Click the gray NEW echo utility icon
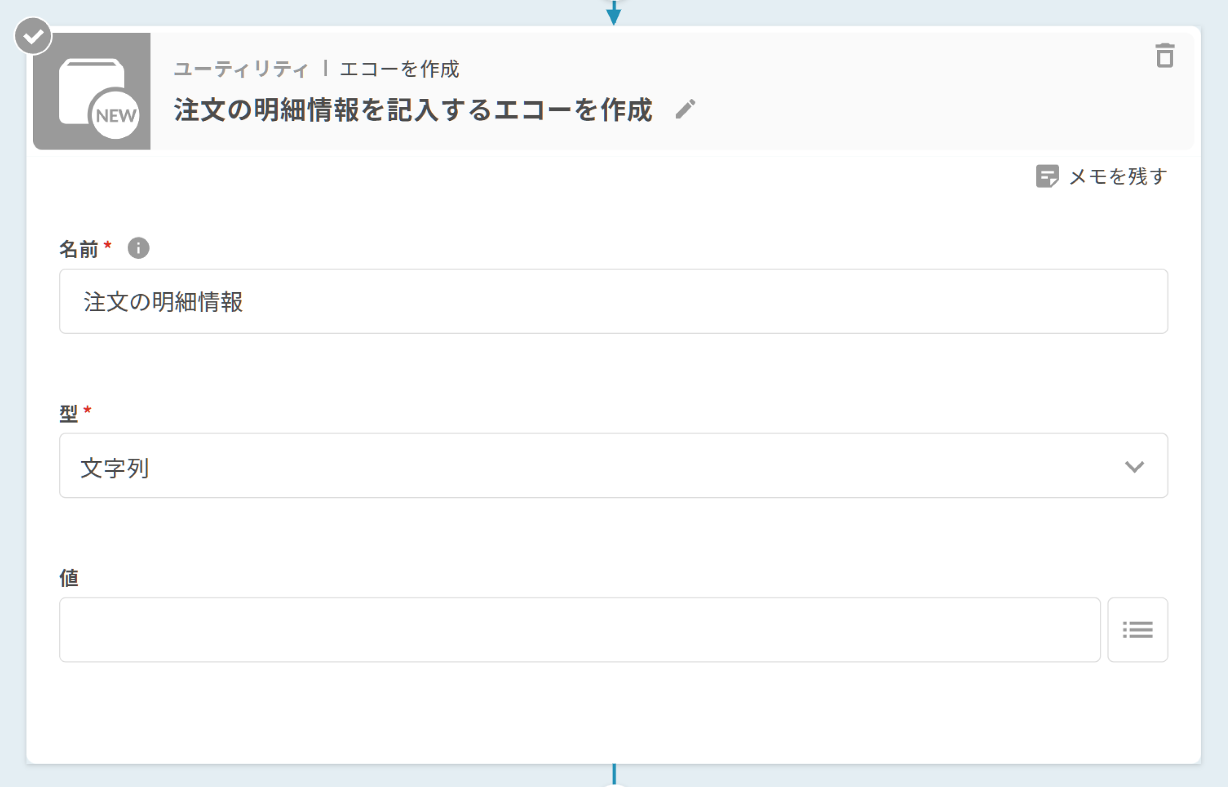The image size is (1228, 787). 92,92
